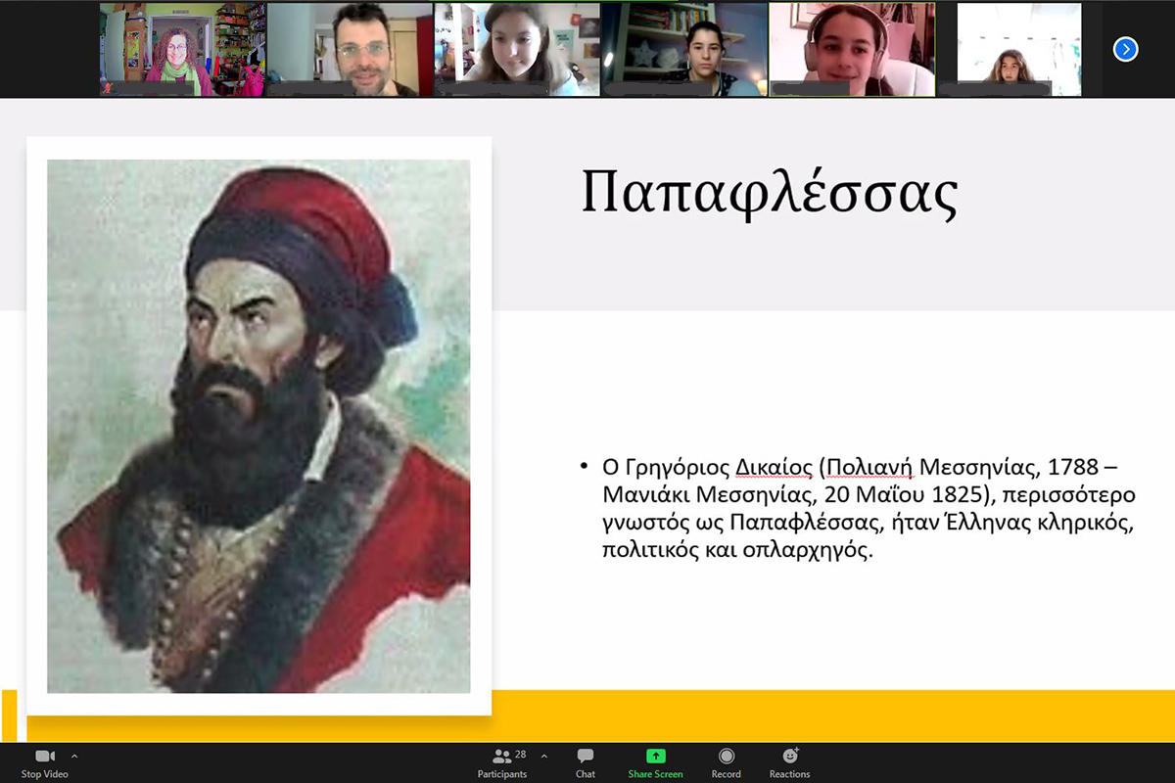Open video options caret beside Stop Video
This screenshot has height=783, width=1175.
point(74,756)
